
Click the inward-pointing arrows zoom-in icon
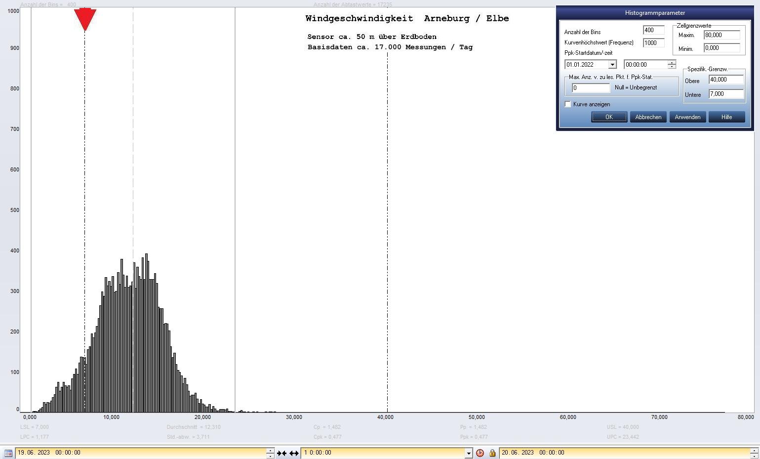click(281, 453)
